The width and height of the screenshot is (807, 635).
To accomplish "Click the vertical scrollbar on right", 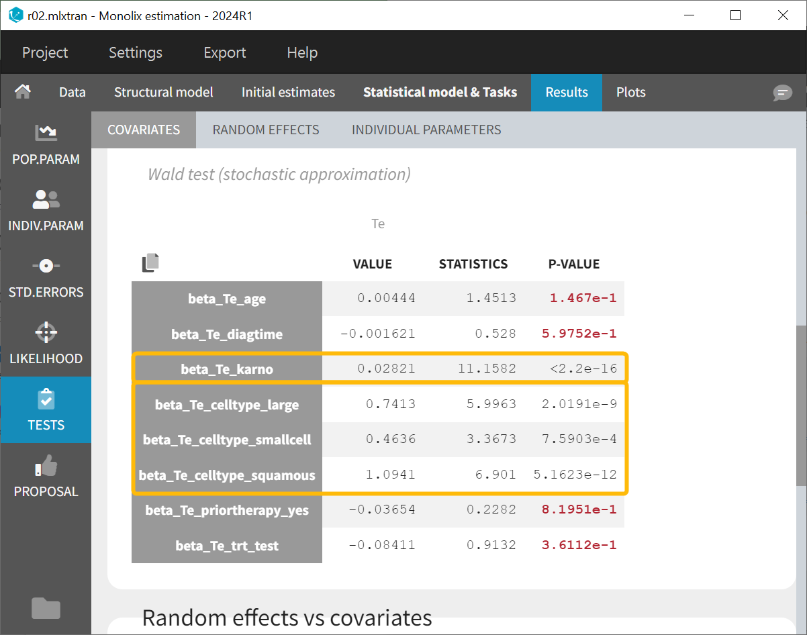I will pos(801,403).
